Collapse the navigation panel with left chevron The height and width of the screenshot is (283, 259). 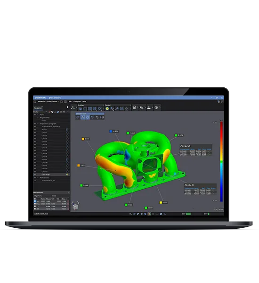[68, 107]
